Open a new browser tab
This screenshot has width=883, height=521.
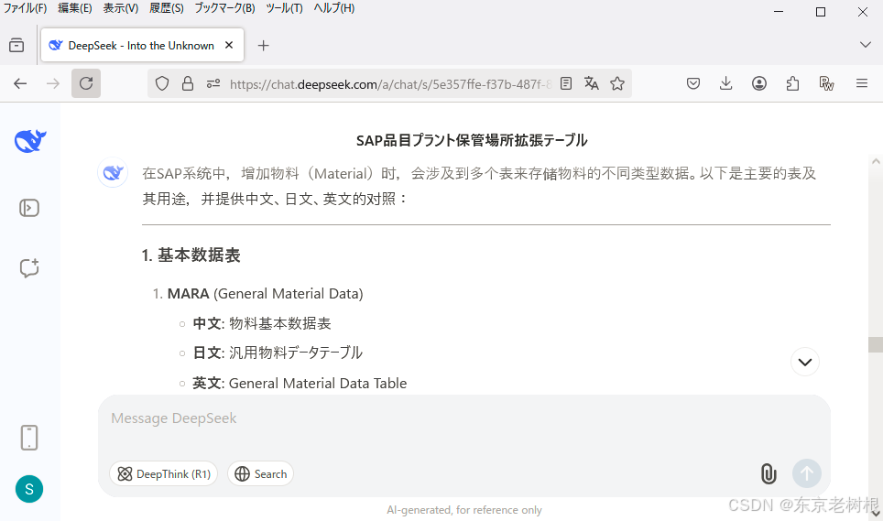coord(263,46)
